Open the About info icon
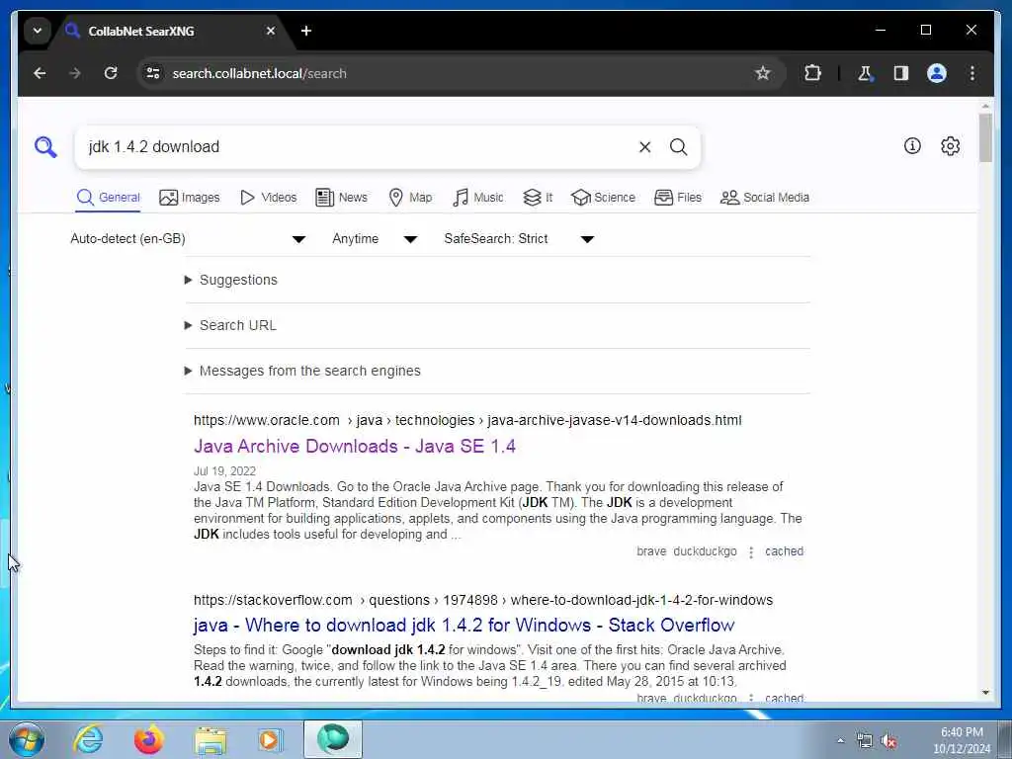The height and width of the screenshot is (759, 1012). coord(912,146)
